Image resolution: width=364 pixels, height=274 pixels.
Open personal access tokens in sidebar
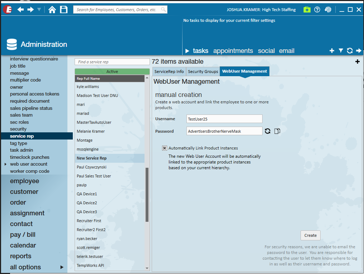34,94
